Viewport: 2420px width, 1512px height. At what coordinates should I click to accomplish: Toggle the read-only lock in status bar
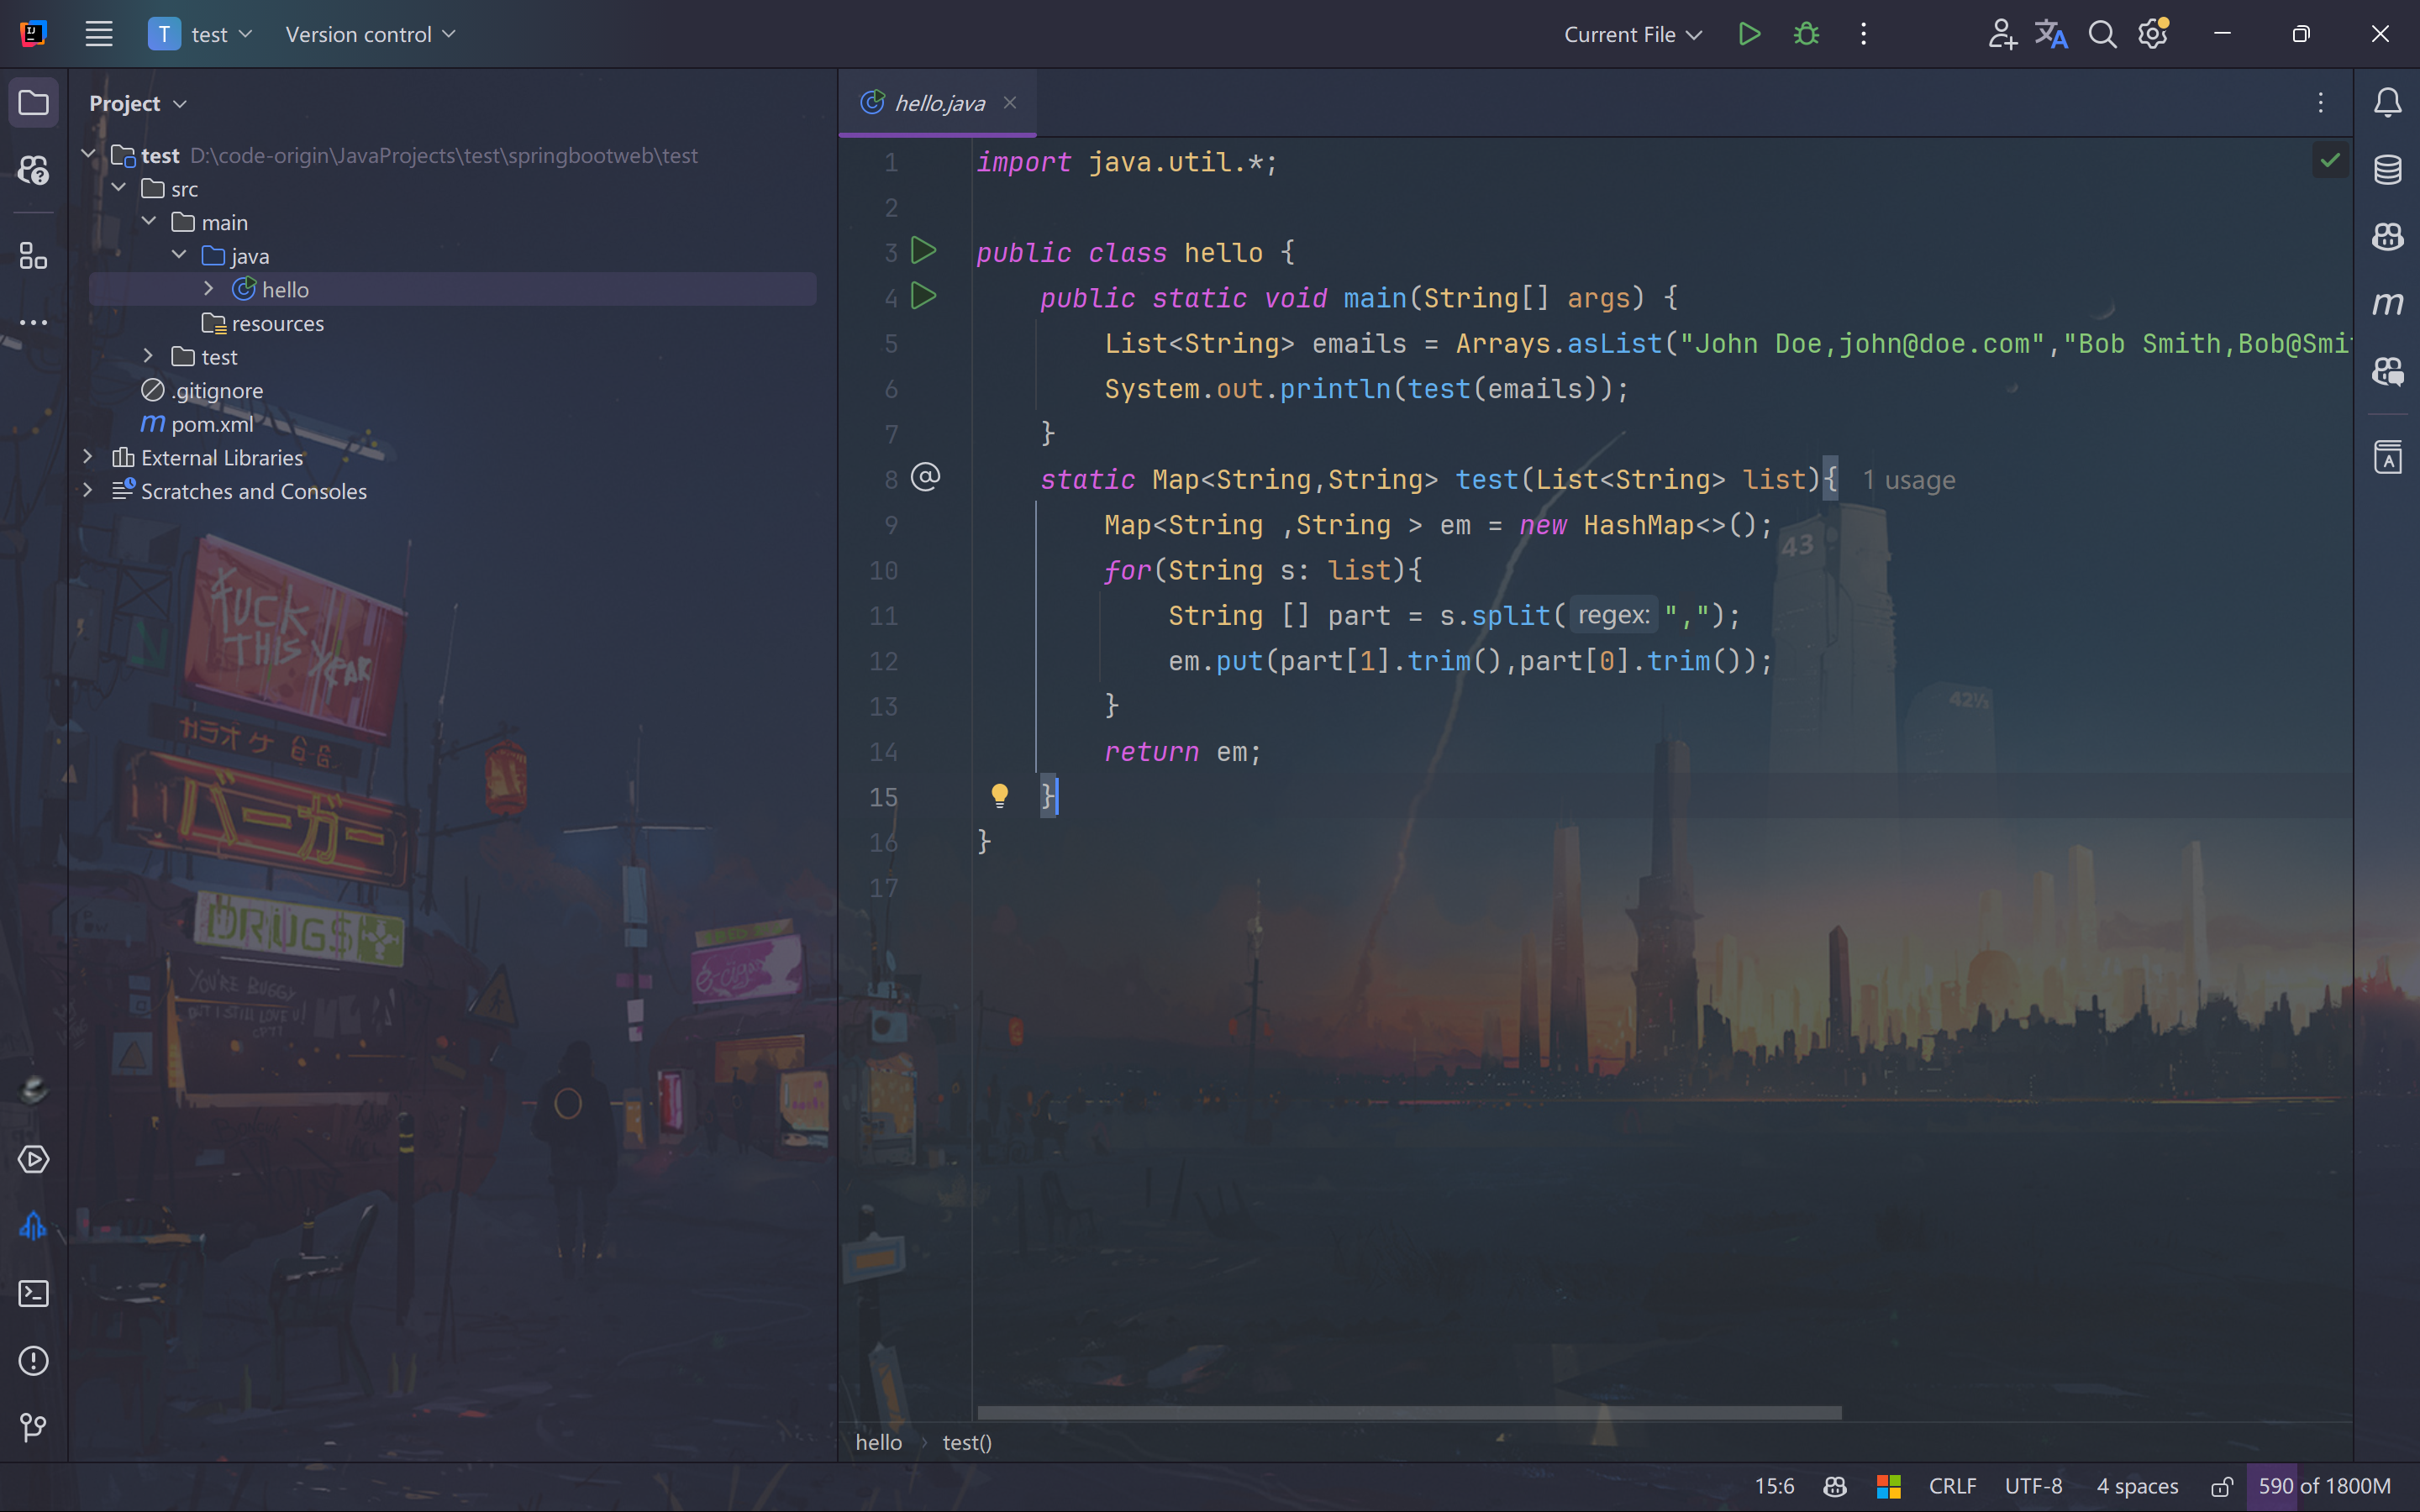click(2221, 1487)
